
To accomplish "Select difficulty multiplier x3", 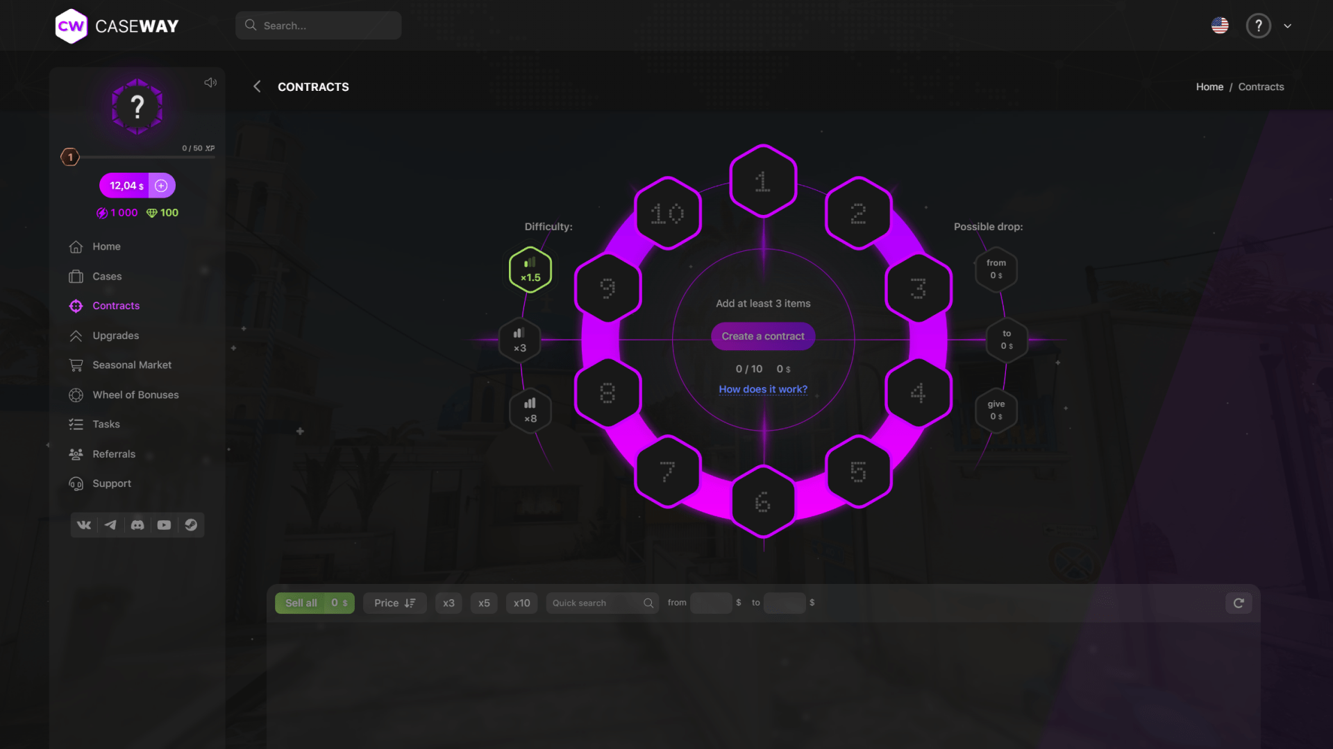I will pos(519,340).
